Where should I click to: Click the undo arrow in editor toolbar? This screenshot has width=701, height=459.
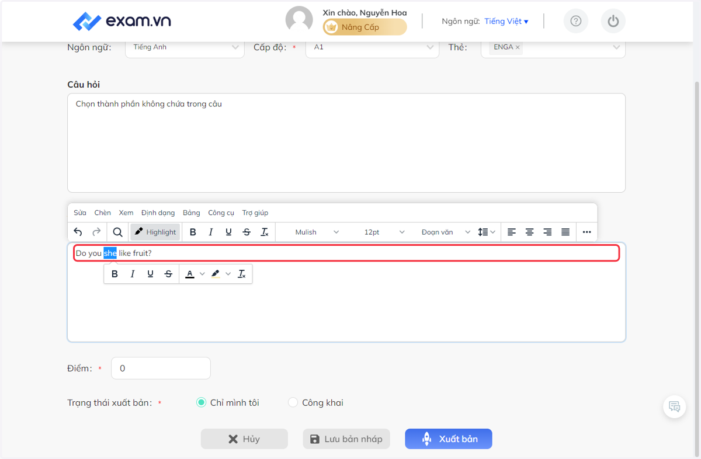coord(78,232)
